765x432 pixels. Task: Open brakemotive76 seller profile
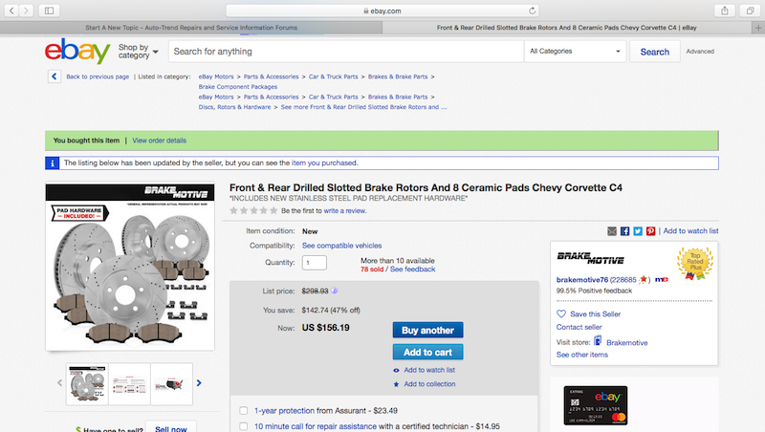coord(582,280)
